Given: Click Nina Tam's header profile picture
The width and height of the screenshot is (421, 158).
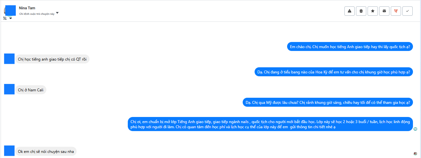Looking at the screenshot, I should 10,10.
